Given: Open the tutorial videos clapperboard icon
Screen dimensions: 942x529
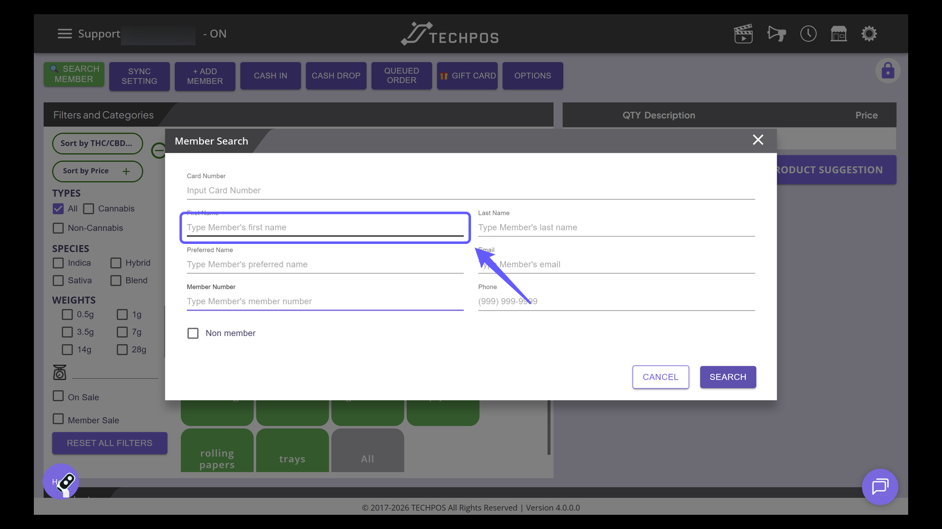Looking at the screenshot, I should pos(743,33).
